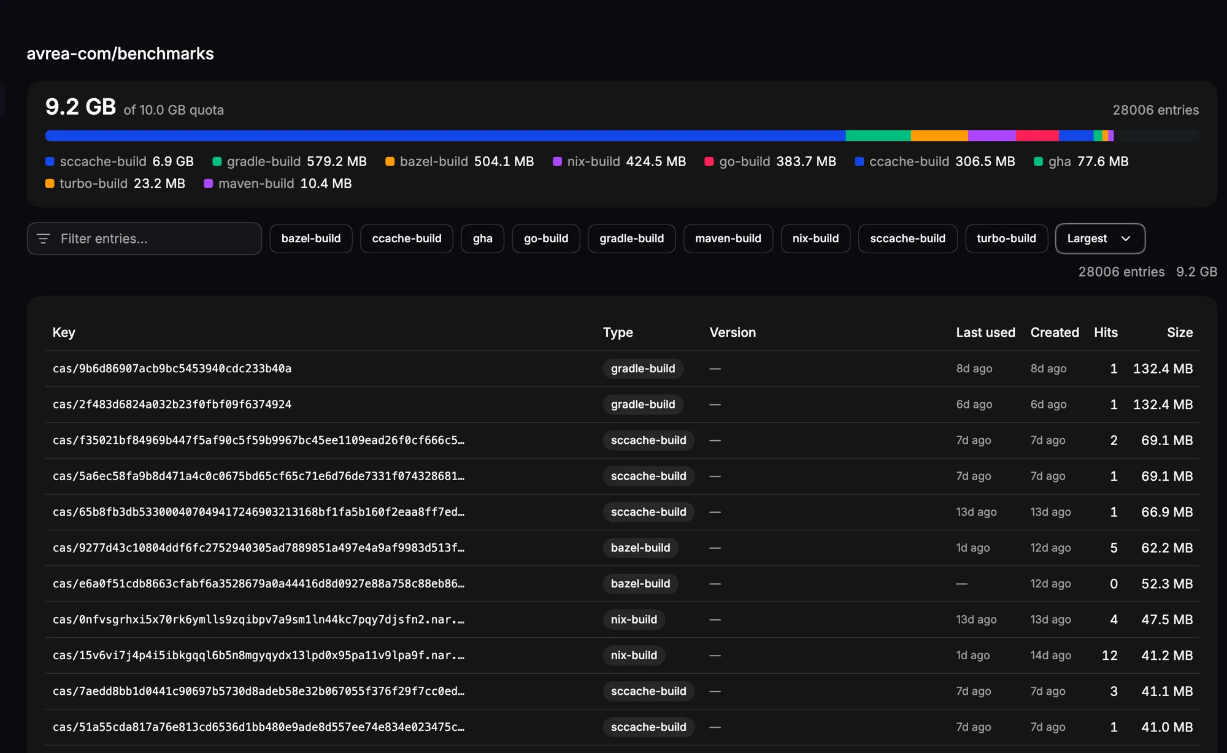Image resolution: width=1227 pixels, height=753 pixels.
Task: Click the 28006 entries count in usage card
Action: click(1156, 110)
